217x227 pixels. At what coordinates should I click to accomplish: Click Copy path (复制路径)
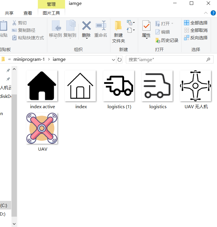tap(24, 30)
